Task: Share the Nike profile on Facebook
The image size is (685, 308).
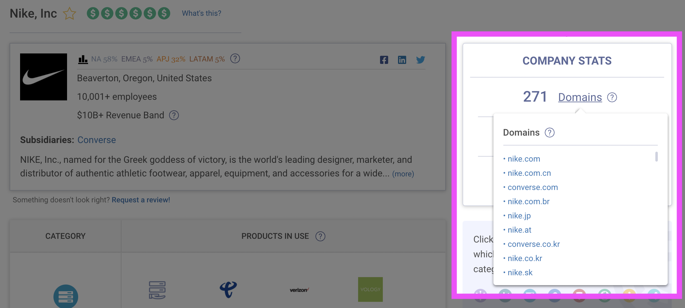Action: coord(384,60)
